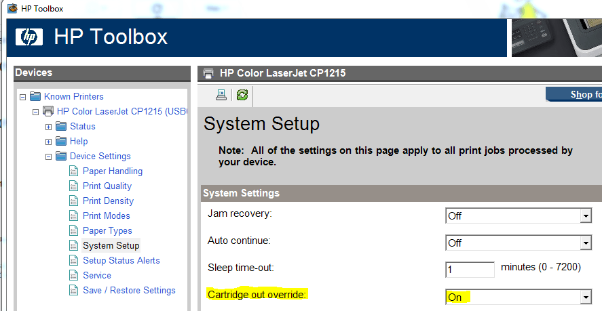Screen dimensions: 602x311
Task: Go to the Print Modes page
Action: 107,215
